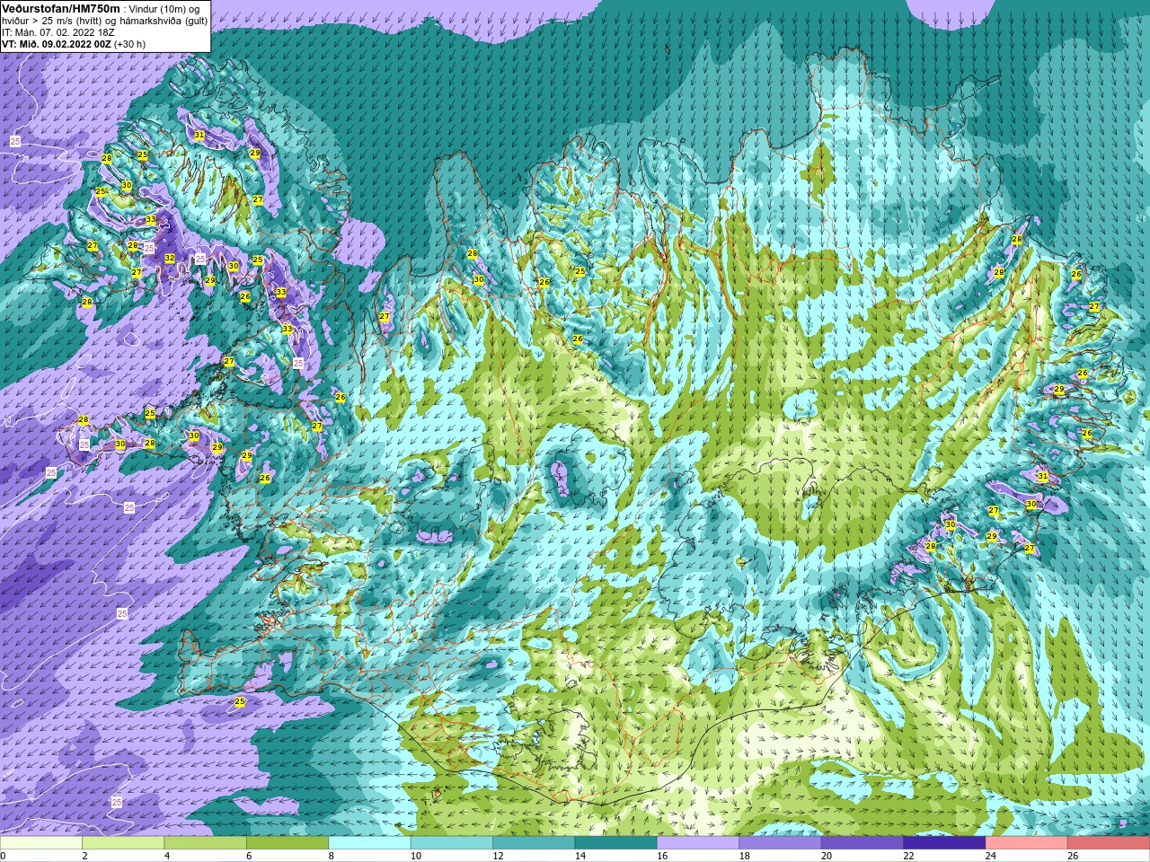The width and height of the screenshot is (1150, 862).
Task: Click the legend tick label '6'
Action: point(249,856)
